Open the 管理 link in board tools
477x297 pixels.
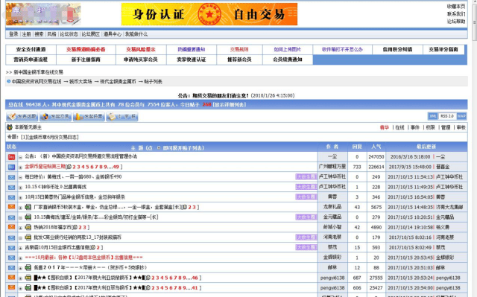tap(446, 127)
